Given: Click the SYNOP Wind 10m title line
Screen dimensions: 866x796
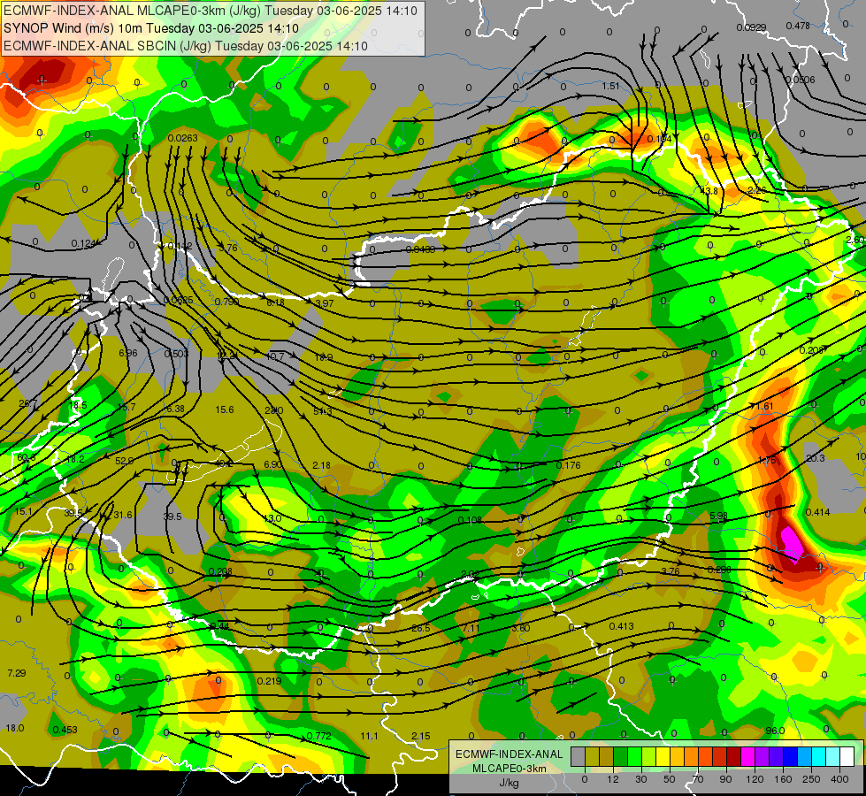Looking at the screenshot, I should 150,28.
